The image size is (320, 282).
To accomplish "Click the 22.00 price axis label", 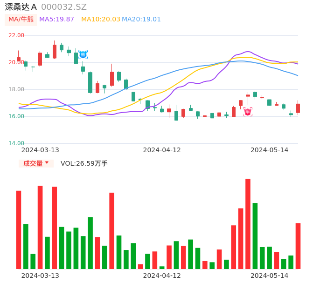I will 16,35.
